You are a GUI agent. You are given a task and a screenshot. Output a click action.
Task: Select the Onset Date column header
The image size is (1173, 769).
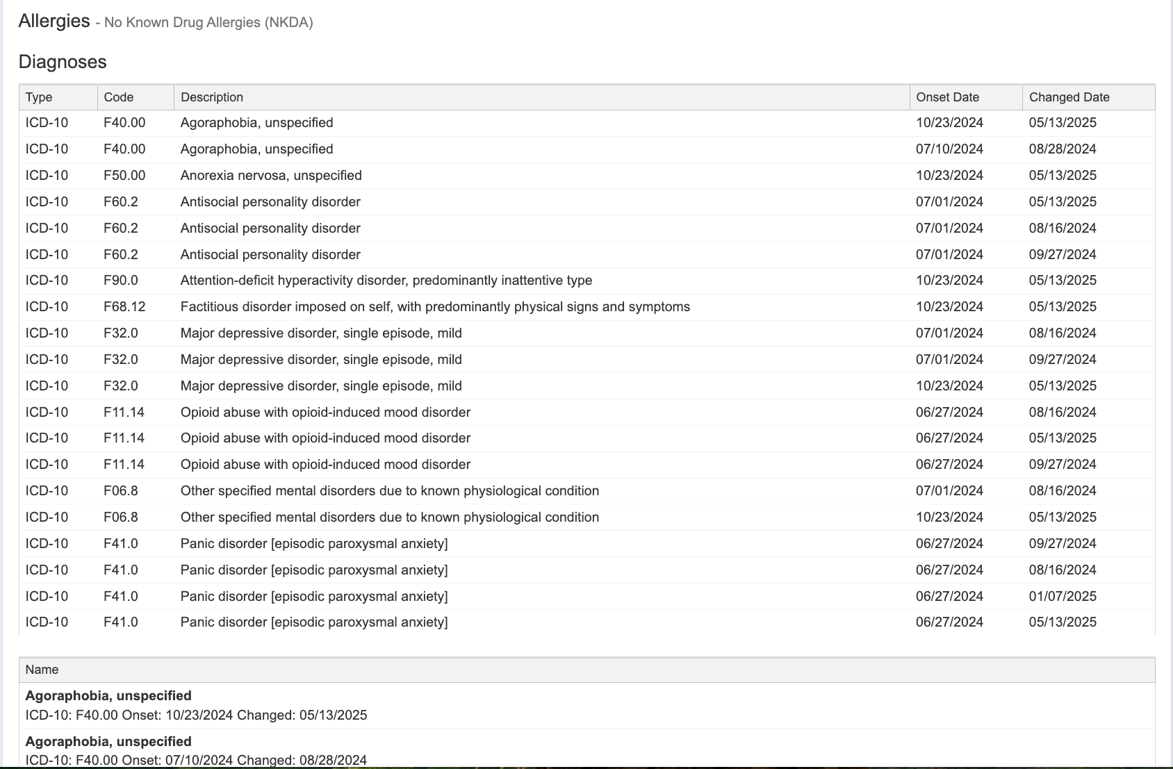[x=947, y=97]
